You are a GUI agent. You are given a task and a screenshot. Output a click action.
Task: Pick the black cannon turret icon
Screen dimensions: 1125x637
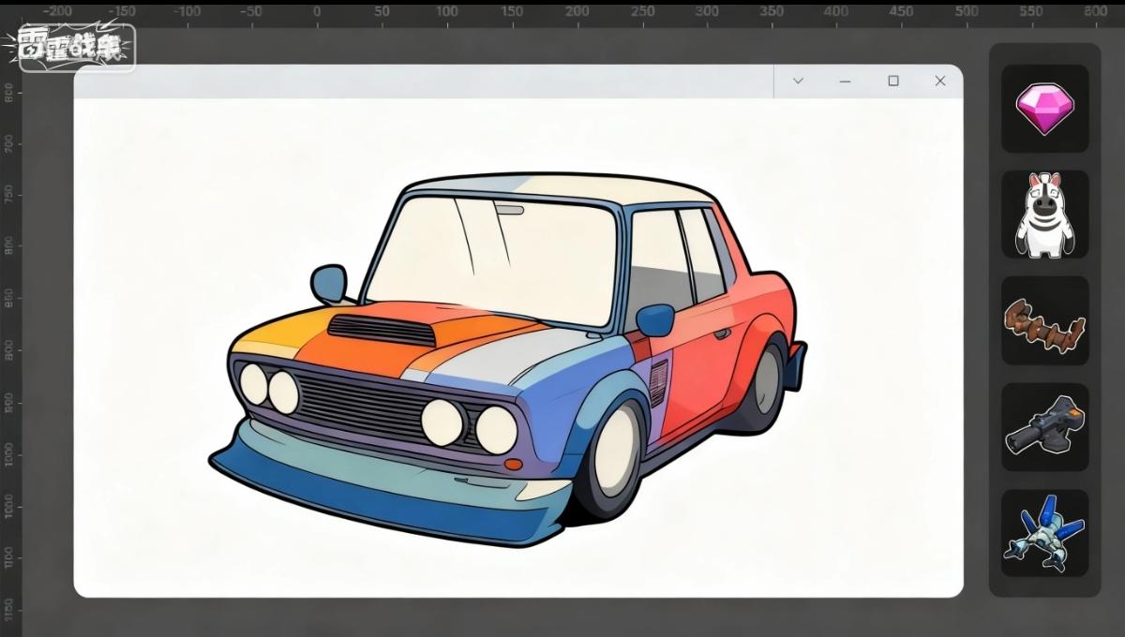coord(1044,427)
